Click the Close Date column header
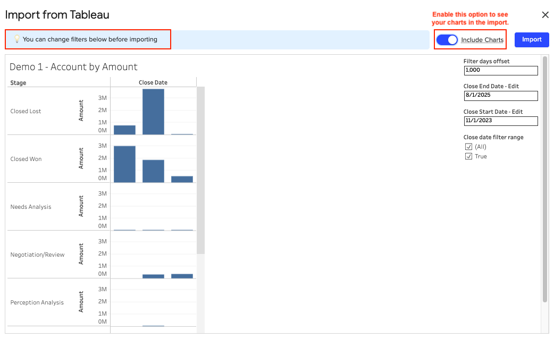The height and width of the screenshot is (339, 554). pyautogui.click(x=153, y=81)
